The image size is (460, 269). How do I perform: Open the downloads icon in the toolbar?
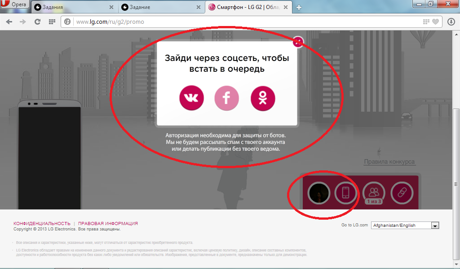pyautogui.click(x=451, y=22)
